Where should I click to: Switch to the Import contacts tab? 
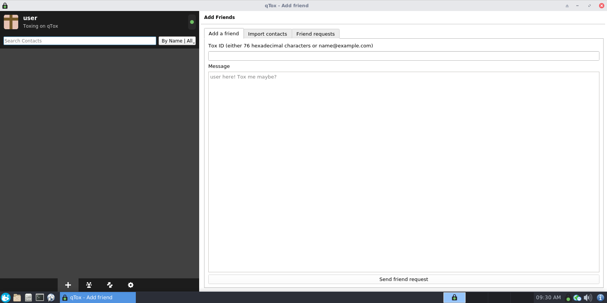pyautogui.click(x=267, y=34)
